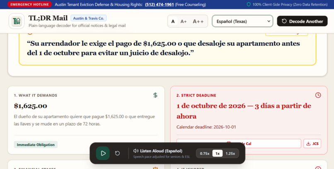Restart the Listen Aloud audio

click(x=117, y=153)
